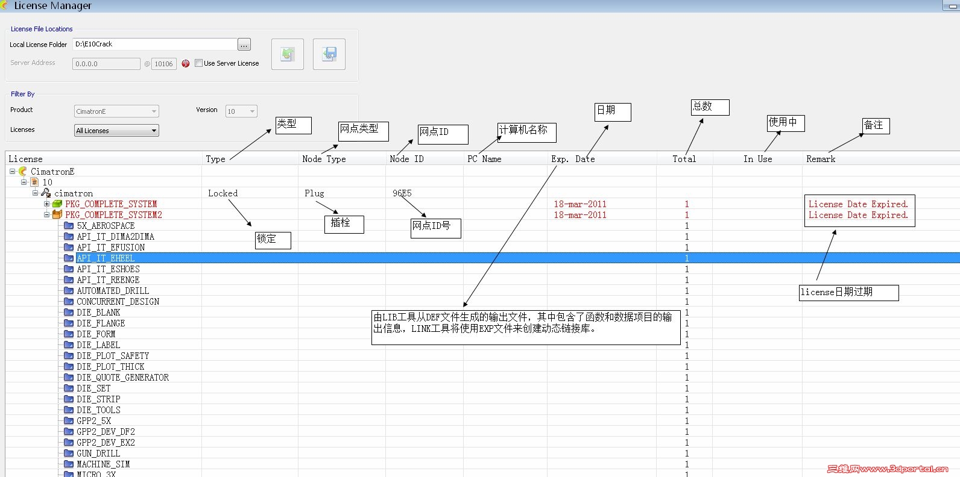Image resolution: width=960 pixels, height=477 pixels.
Task: Click the folder icon beside DIE_BLANK
Action: point(69,313)
